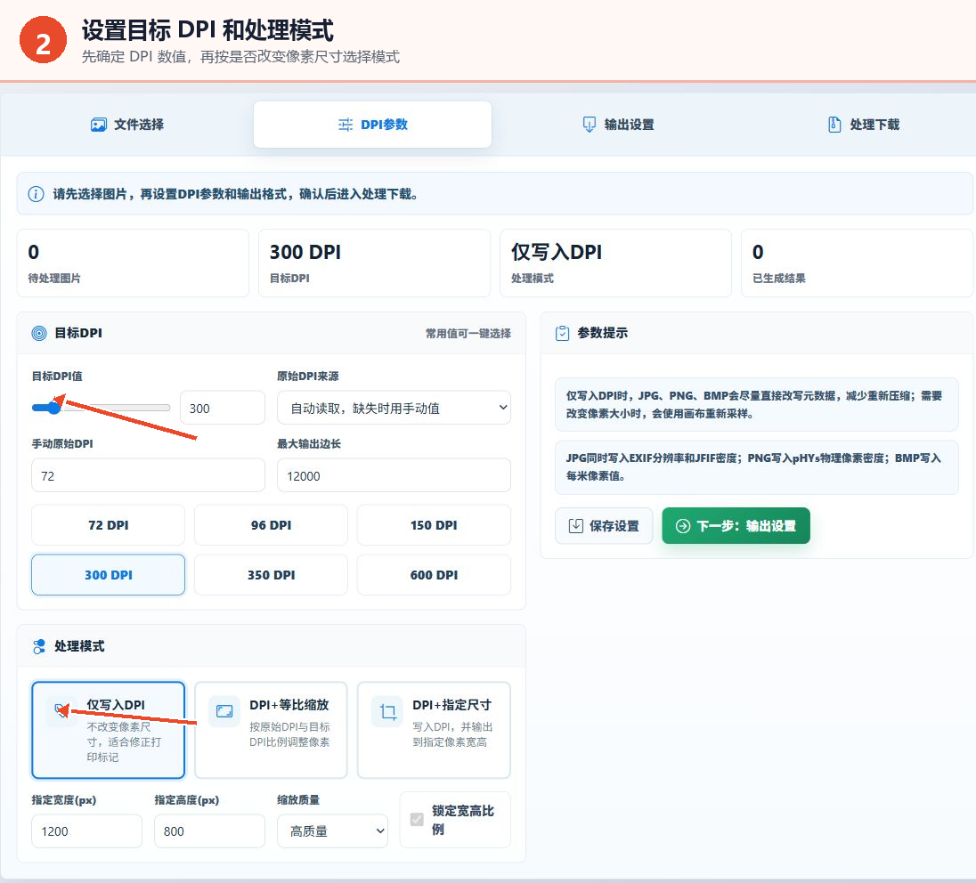This screenshot has height=883, width=976.
Task: Click the save icon in 保存设置 button
Action: pyautogui.click(x=576, y=526)
